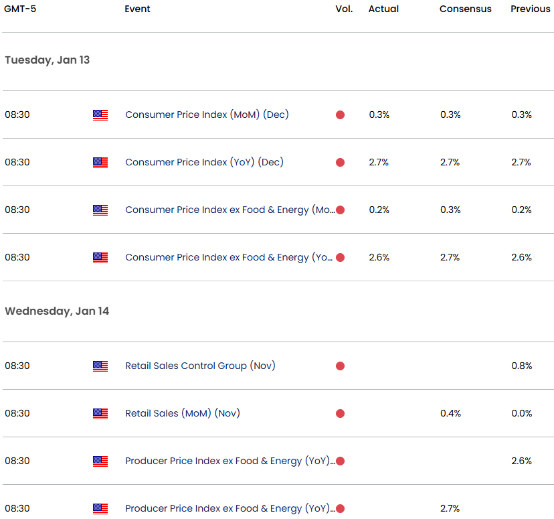Click the red volatility dot for Consumer Price Index (YoY)

click(340, 163)
